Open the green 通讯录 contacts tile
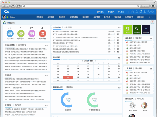This screenshot has width=157, height=117. [128, 30]
